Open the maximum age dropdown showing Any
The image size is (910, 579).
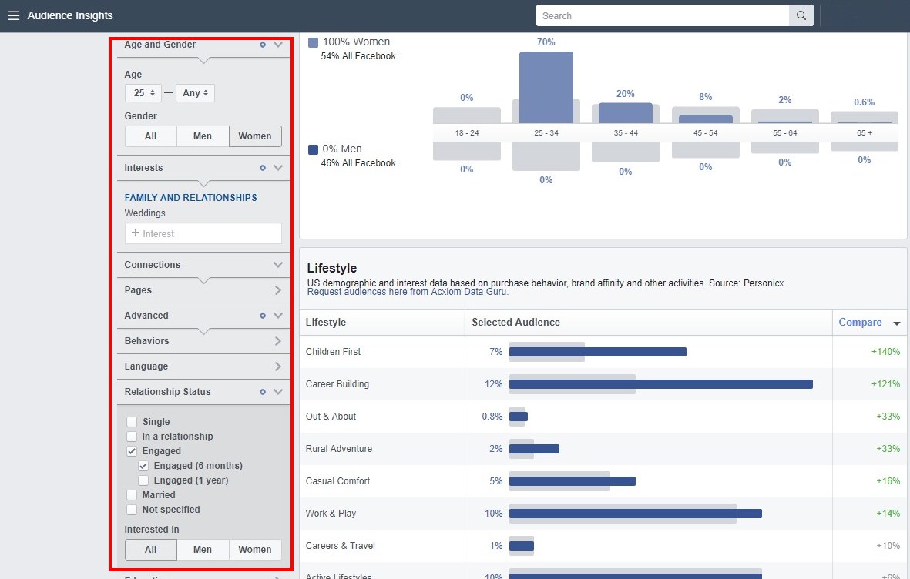195,92
